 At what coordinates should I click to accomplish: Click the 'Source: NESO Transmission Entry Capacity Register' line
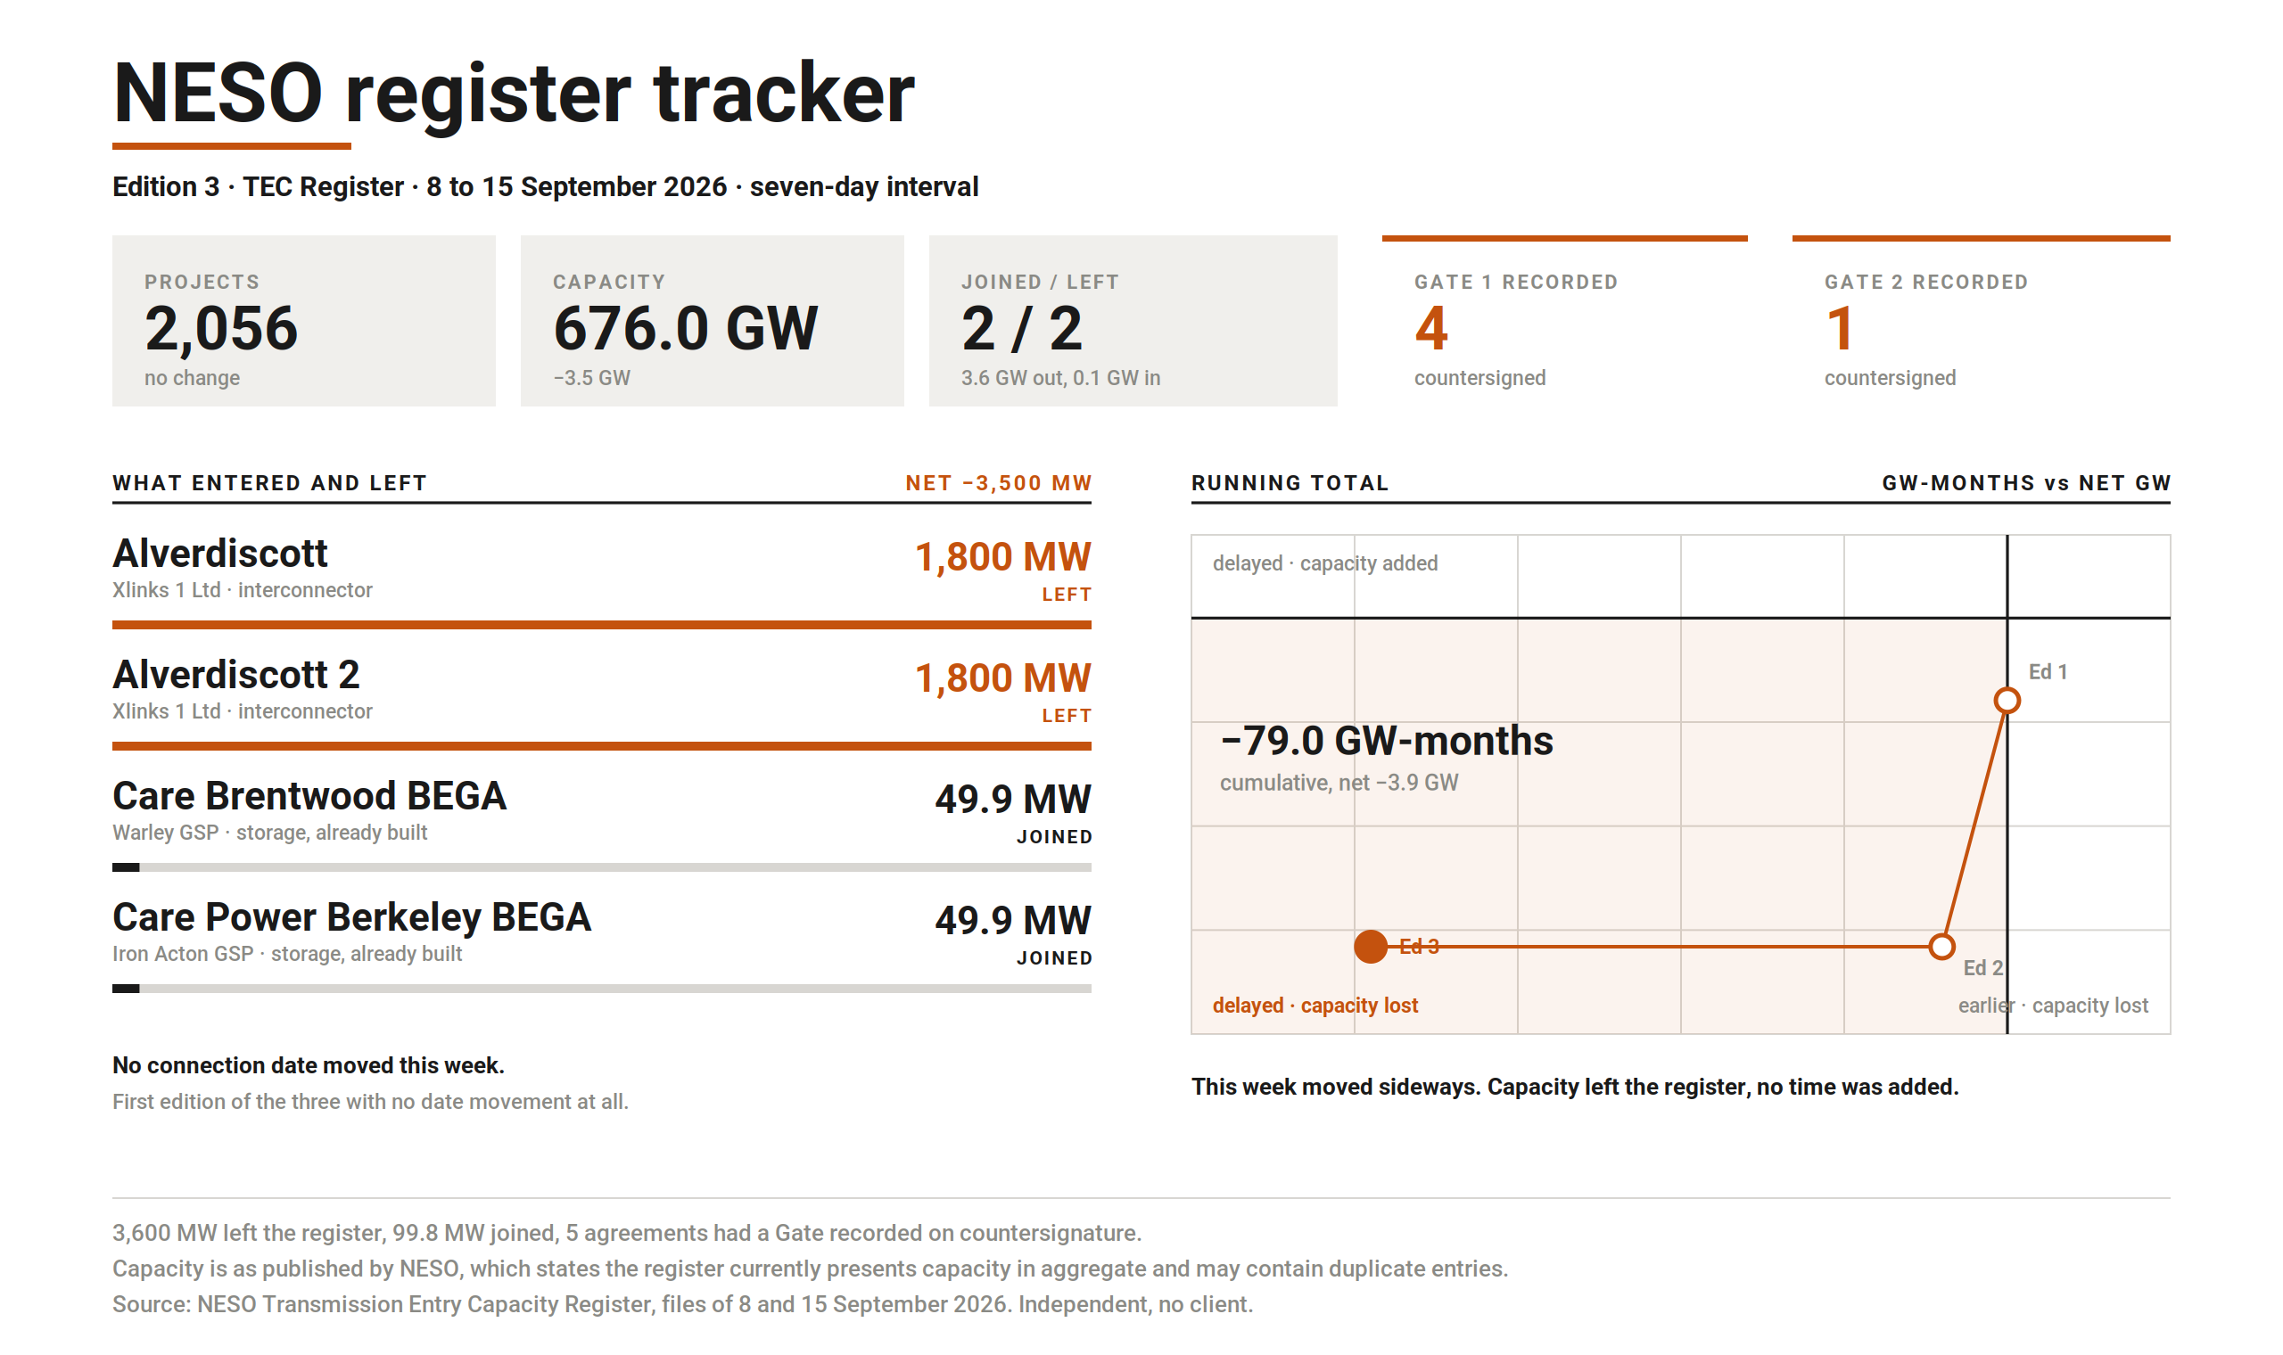pos(682,1305)
